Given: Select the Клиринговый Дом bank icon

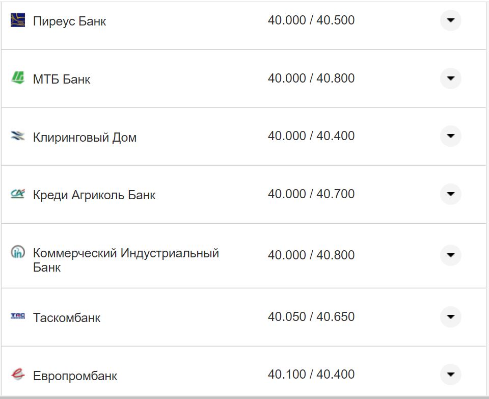Looking at the screenshot, I should tap(17, 136).
